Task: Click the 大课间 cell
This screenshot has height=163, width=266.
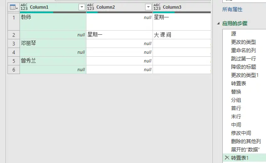Action: point(182,35)
